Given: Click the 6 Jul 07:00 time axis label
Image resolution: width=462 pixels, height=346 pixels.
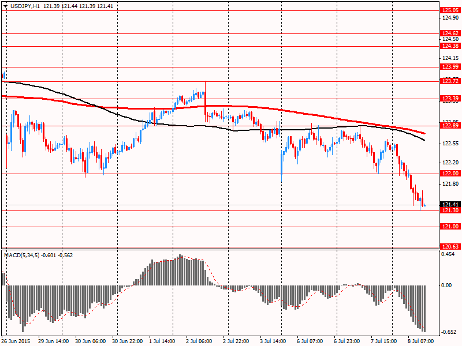Looking at the screenshot, I should point(310,341).
